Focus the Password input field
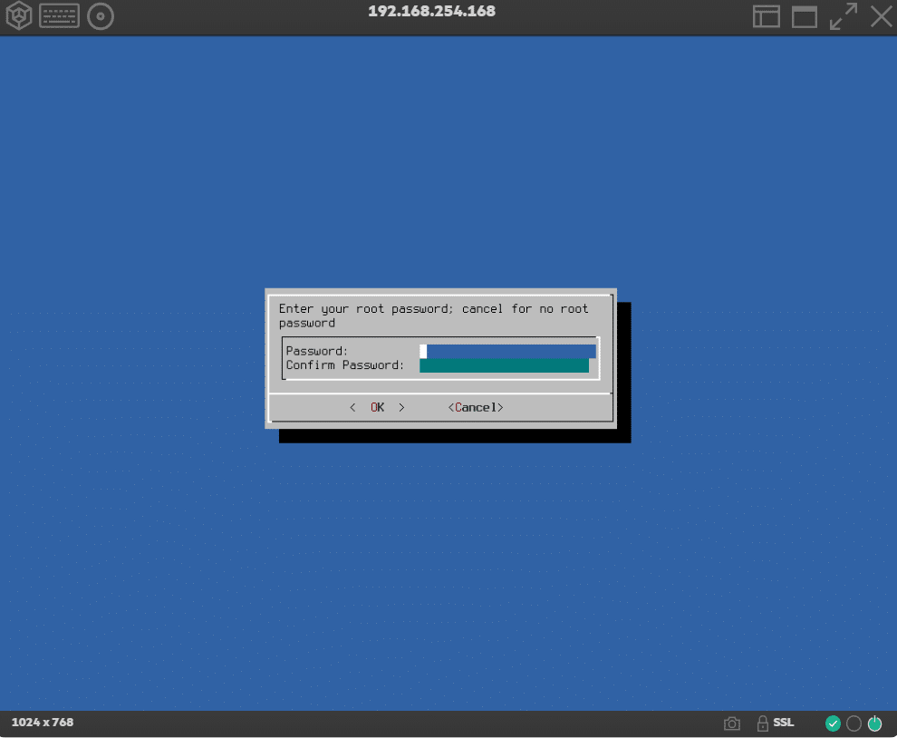The width and height of the screenshot is (897, 738). (507, 352)
